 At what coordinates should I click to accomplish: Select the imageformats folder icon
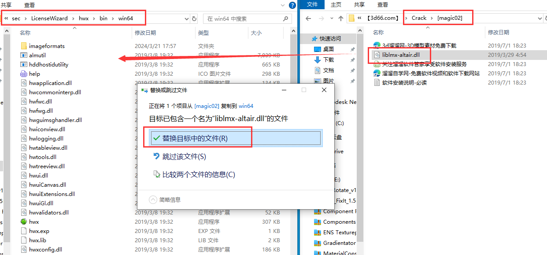(24, 46)
